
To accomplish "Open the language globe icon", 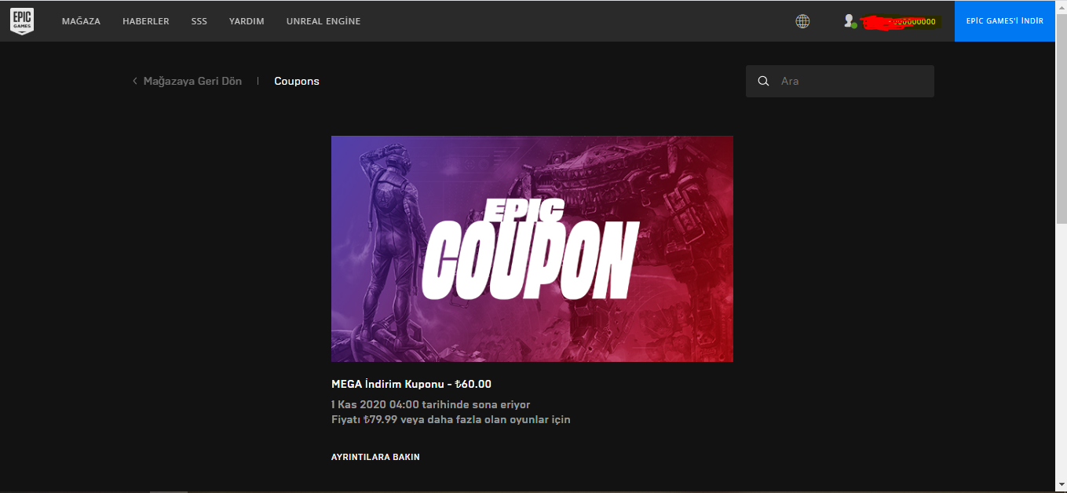I will (802, 21).
